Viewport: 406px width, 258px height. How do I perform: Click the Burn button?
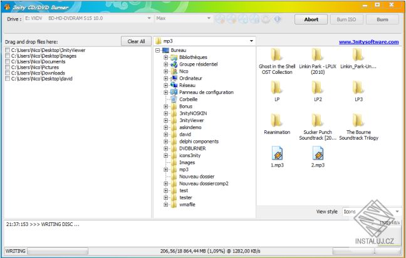click(x=382, y=19)
